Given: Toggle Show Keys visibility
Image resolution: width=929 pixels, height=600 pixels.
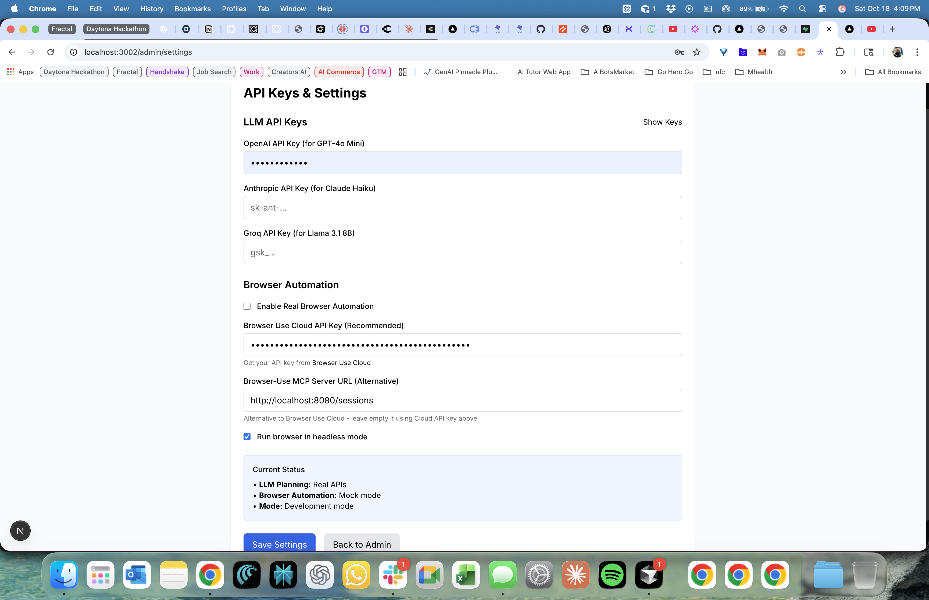Looking at the screenshot, I should (x=662, y=122).
